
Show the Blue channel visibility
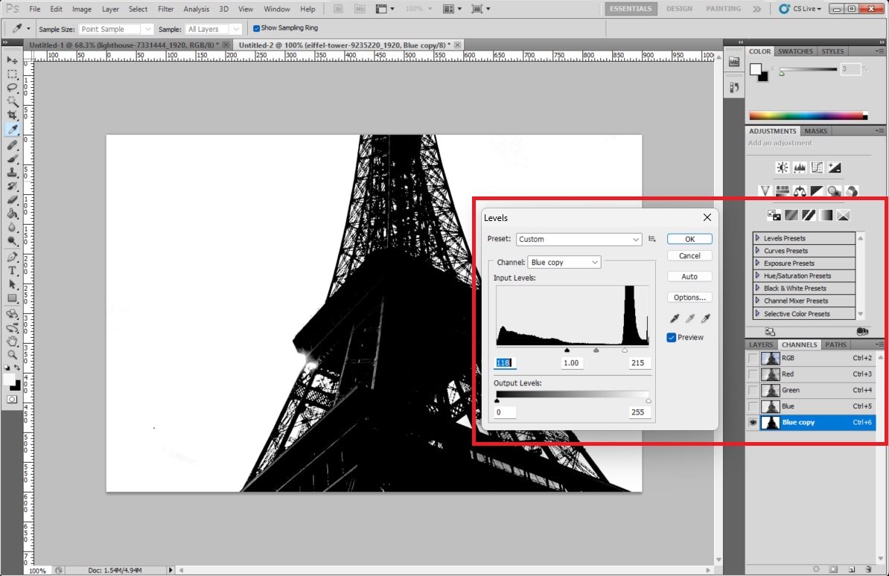click(752, 406)
